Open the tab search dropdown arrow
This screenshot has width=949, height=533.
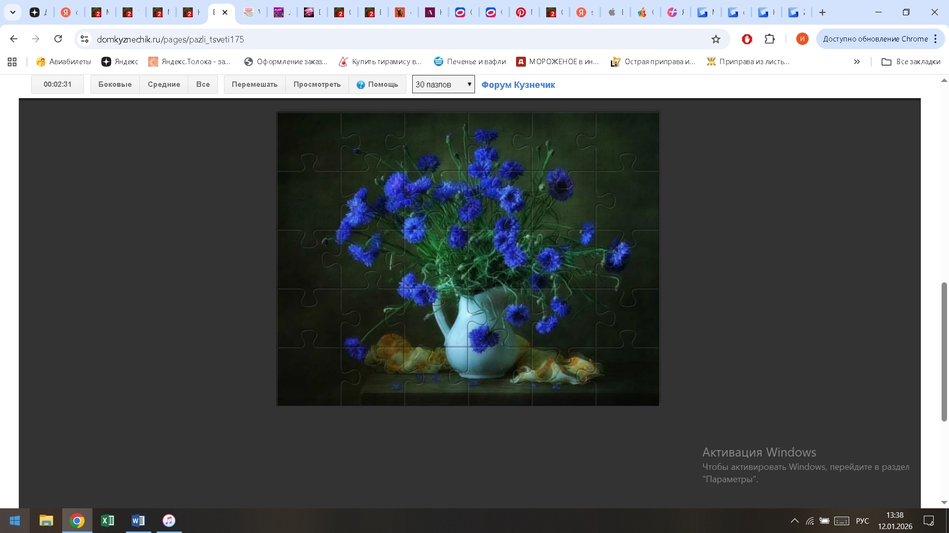13,12
